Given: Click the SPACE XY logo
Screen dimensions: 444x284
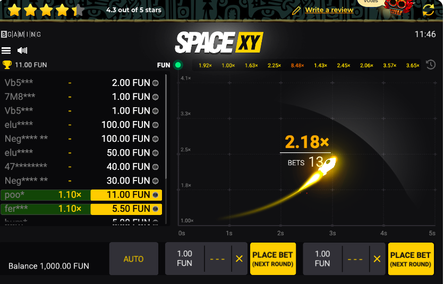Looking at the screenshot, I should (x=219, y=42).
